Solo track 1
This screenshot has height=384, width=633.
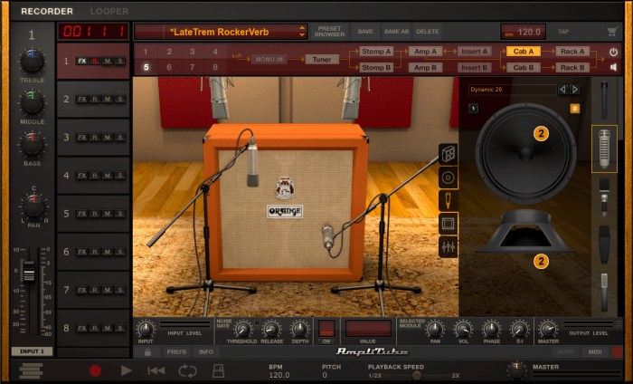pyautogui.click(x=120, y=61)
